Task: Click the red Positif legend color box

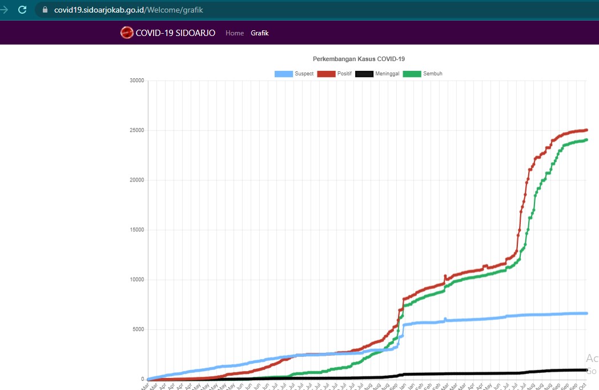Action: coord(326,74)
